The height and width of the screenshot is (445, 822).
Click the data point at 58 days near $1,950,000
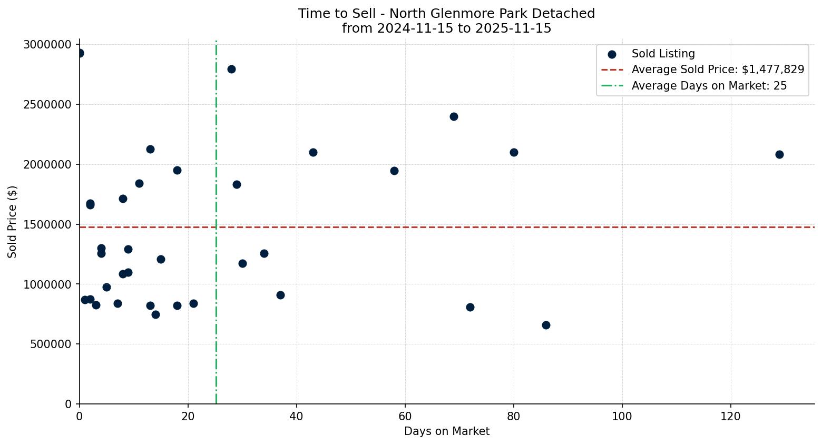click(394, 171)
